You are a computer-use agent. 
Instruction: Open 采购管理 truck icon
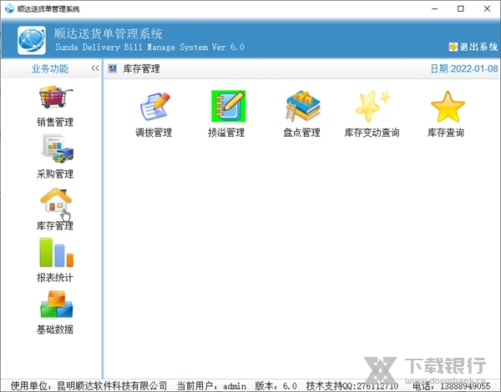click(x=57, y=148)
